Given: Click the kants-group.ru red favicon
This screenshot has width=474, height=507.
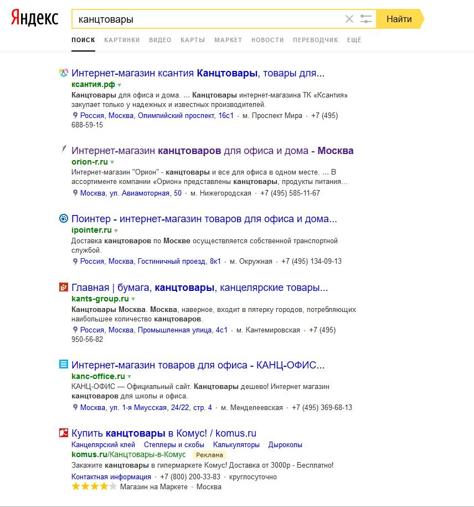Looking at the screenshot, I should 64,287.
